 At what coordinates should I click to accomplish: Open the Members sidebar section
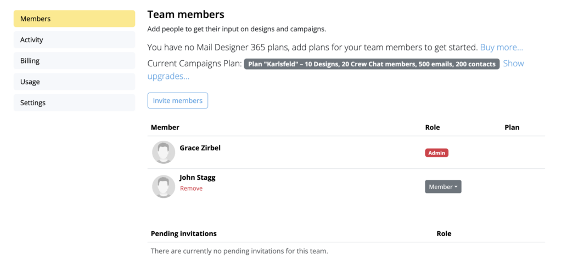coord(74,19)
